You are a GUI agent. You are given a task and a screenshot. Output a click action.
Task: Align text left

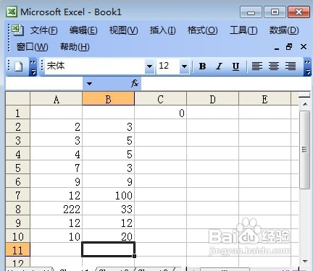pos(257,66)
